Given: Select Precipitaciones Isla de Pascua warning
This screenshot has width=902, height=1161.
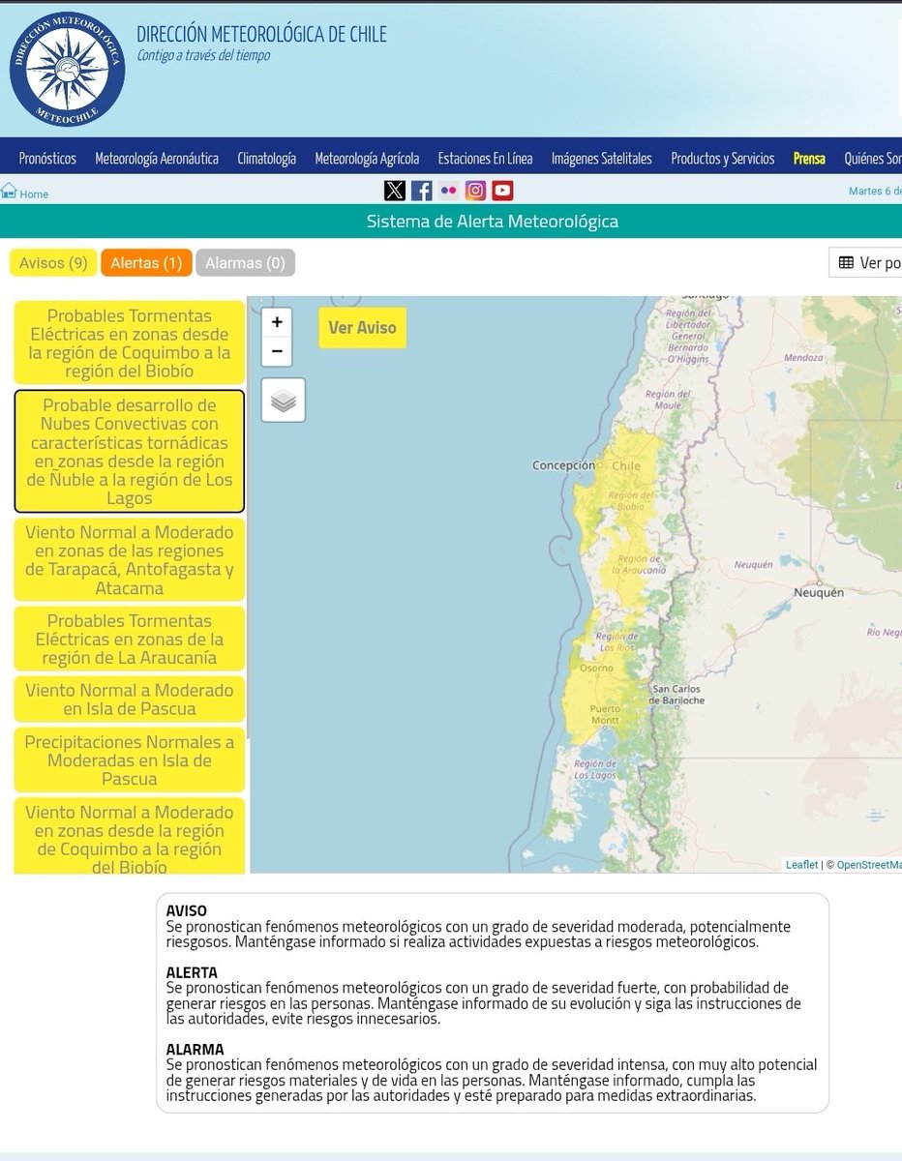Looking at the screenshot, I should coord(130,760).
